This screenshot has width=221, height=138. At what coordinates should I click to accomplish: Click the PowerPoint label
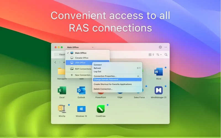coord(101,97)
